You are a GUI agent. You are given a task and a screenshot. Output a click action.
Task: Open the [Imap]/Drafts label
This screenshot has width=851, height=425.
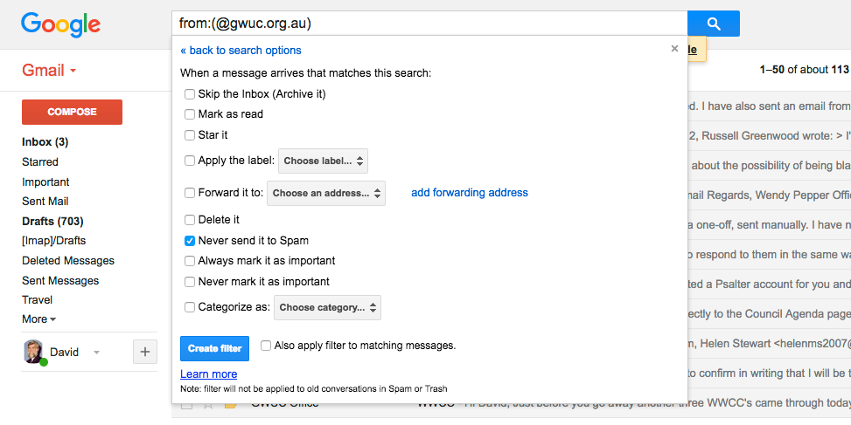(x=53, y=240)
